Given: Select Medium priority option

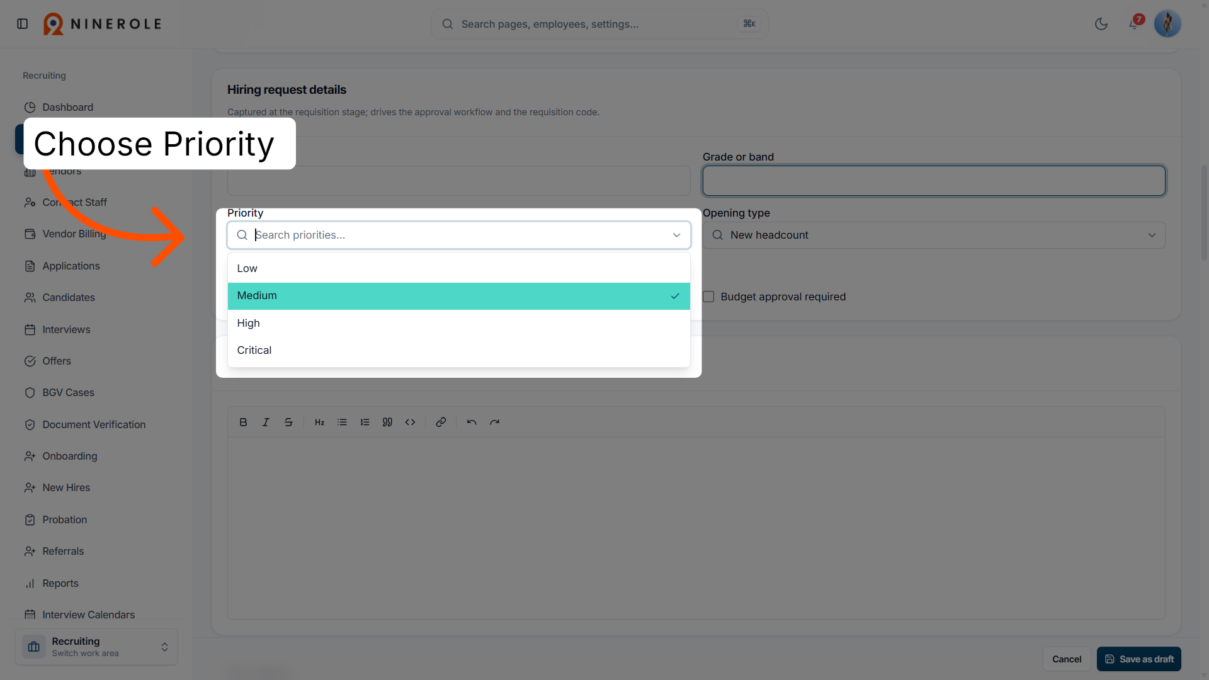Looking at the screenshot, I should (458, 296).
